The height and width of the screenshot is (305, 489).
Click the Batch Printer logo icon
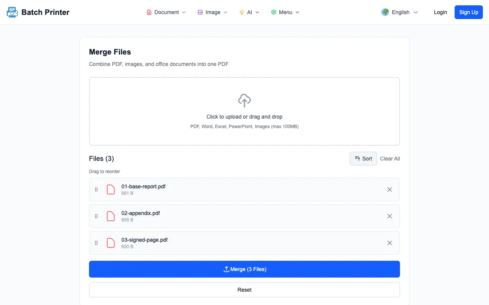12,12
